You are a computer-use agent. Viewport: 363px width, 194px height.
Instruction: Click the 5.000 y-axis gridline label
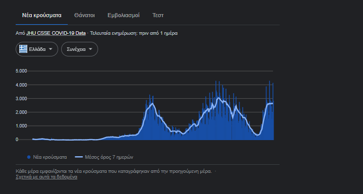[21, 71]
